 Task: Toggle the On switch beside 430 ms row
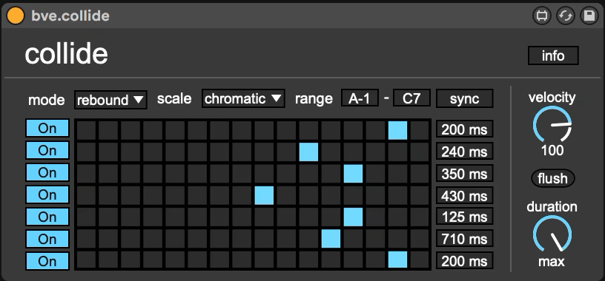point(47,194)
